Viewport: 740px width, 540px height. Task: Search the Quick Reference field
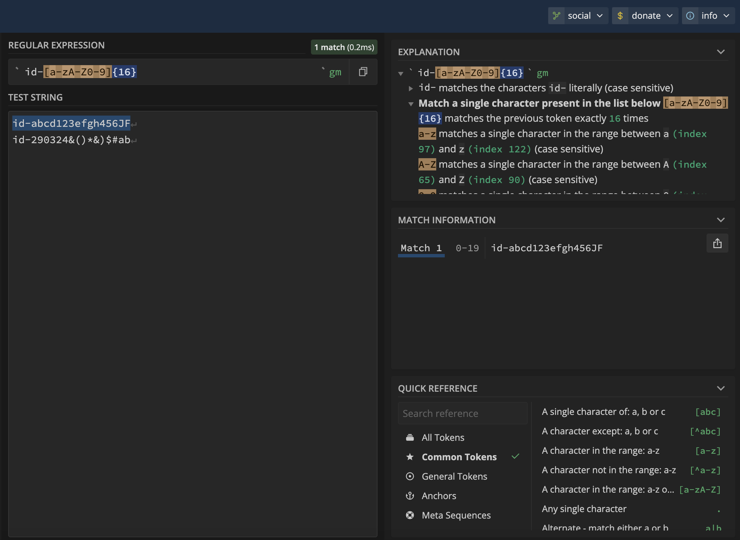[x=462, y=412]
